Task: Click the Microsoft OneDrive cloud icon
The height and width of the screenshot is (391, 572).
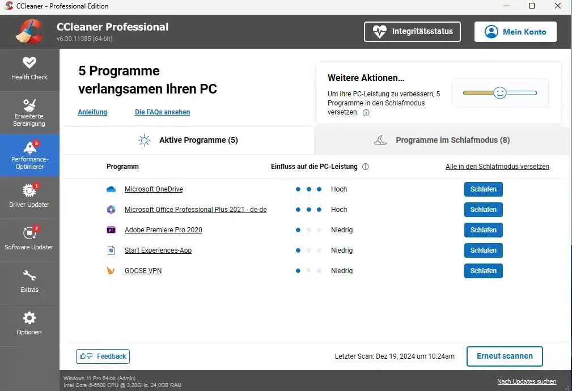Action: click(x=111, y=189)
